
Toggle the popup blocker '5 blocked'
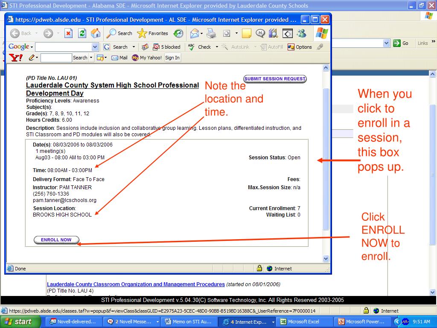[167, 47]
